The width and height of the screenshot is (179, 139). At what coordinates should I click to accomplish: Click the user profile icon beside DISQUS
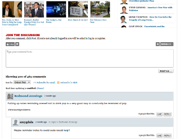click(x=158, y=44)
